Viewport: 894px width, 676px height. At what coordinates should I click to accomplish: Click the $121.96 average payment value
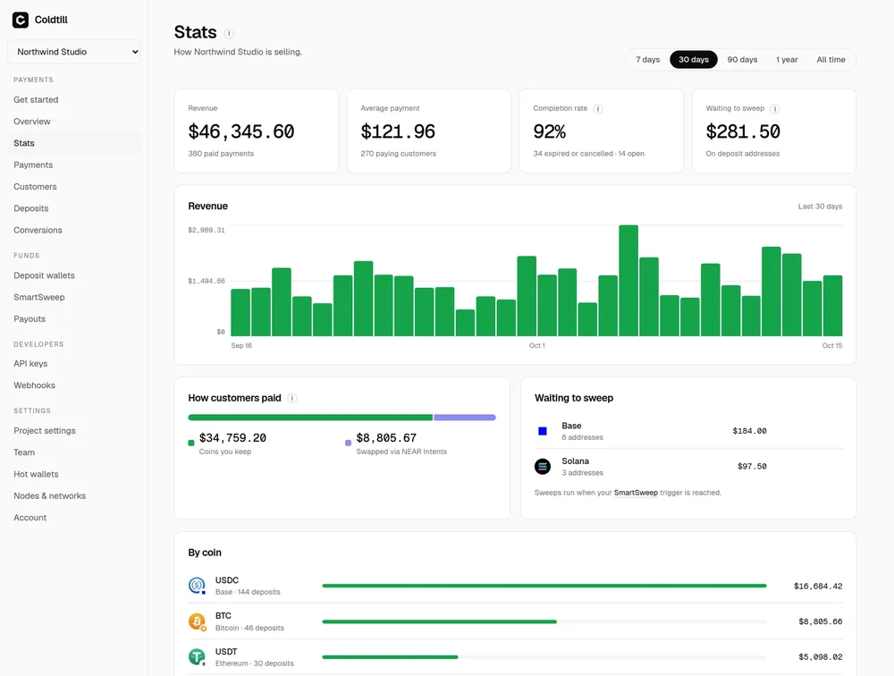(398, 131)
